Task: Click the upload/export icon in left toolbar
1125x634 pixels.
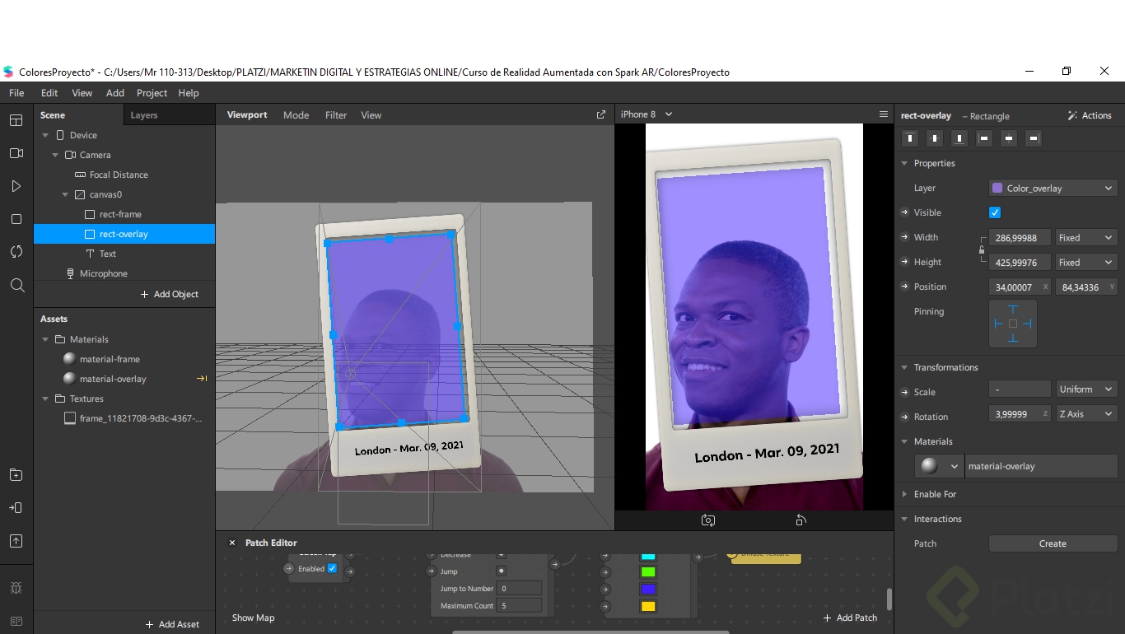Action: 16,541
